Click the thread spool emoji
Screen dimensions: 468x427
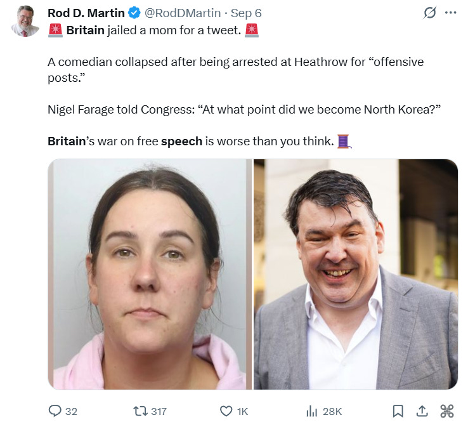tap(344, 141)
